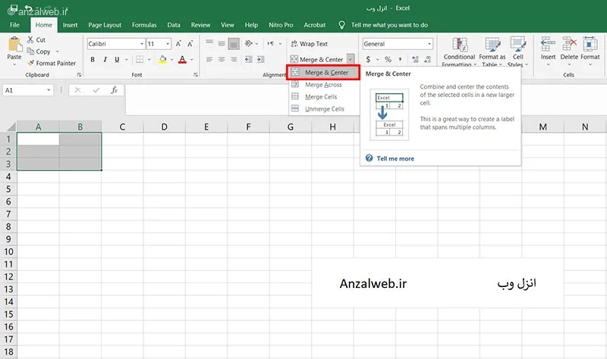Click the Decrease Indent icon

[x=249, y=60]
